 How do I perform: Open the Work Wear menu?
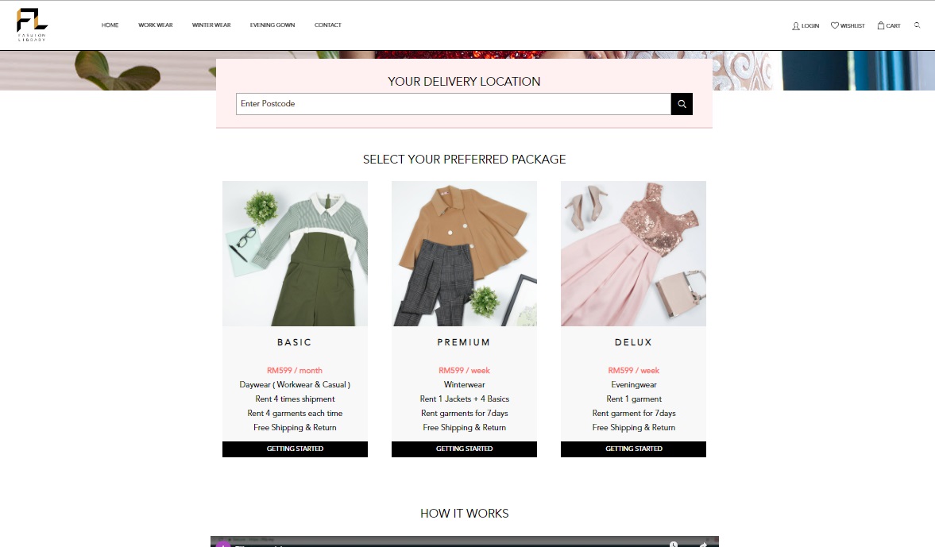point(155,25)
